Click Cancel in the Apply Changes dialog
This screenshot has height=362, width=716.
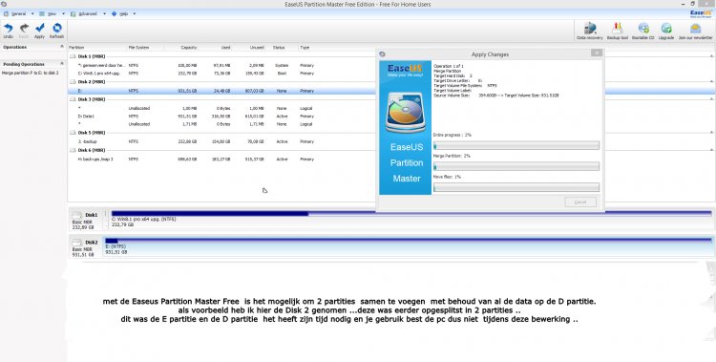tap(580, 202)
